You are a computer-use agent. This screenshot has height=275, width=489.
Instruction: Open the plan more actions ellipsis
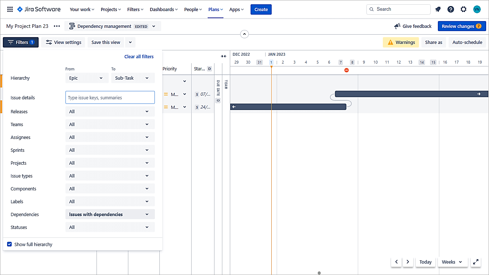(x=57, y=26)
